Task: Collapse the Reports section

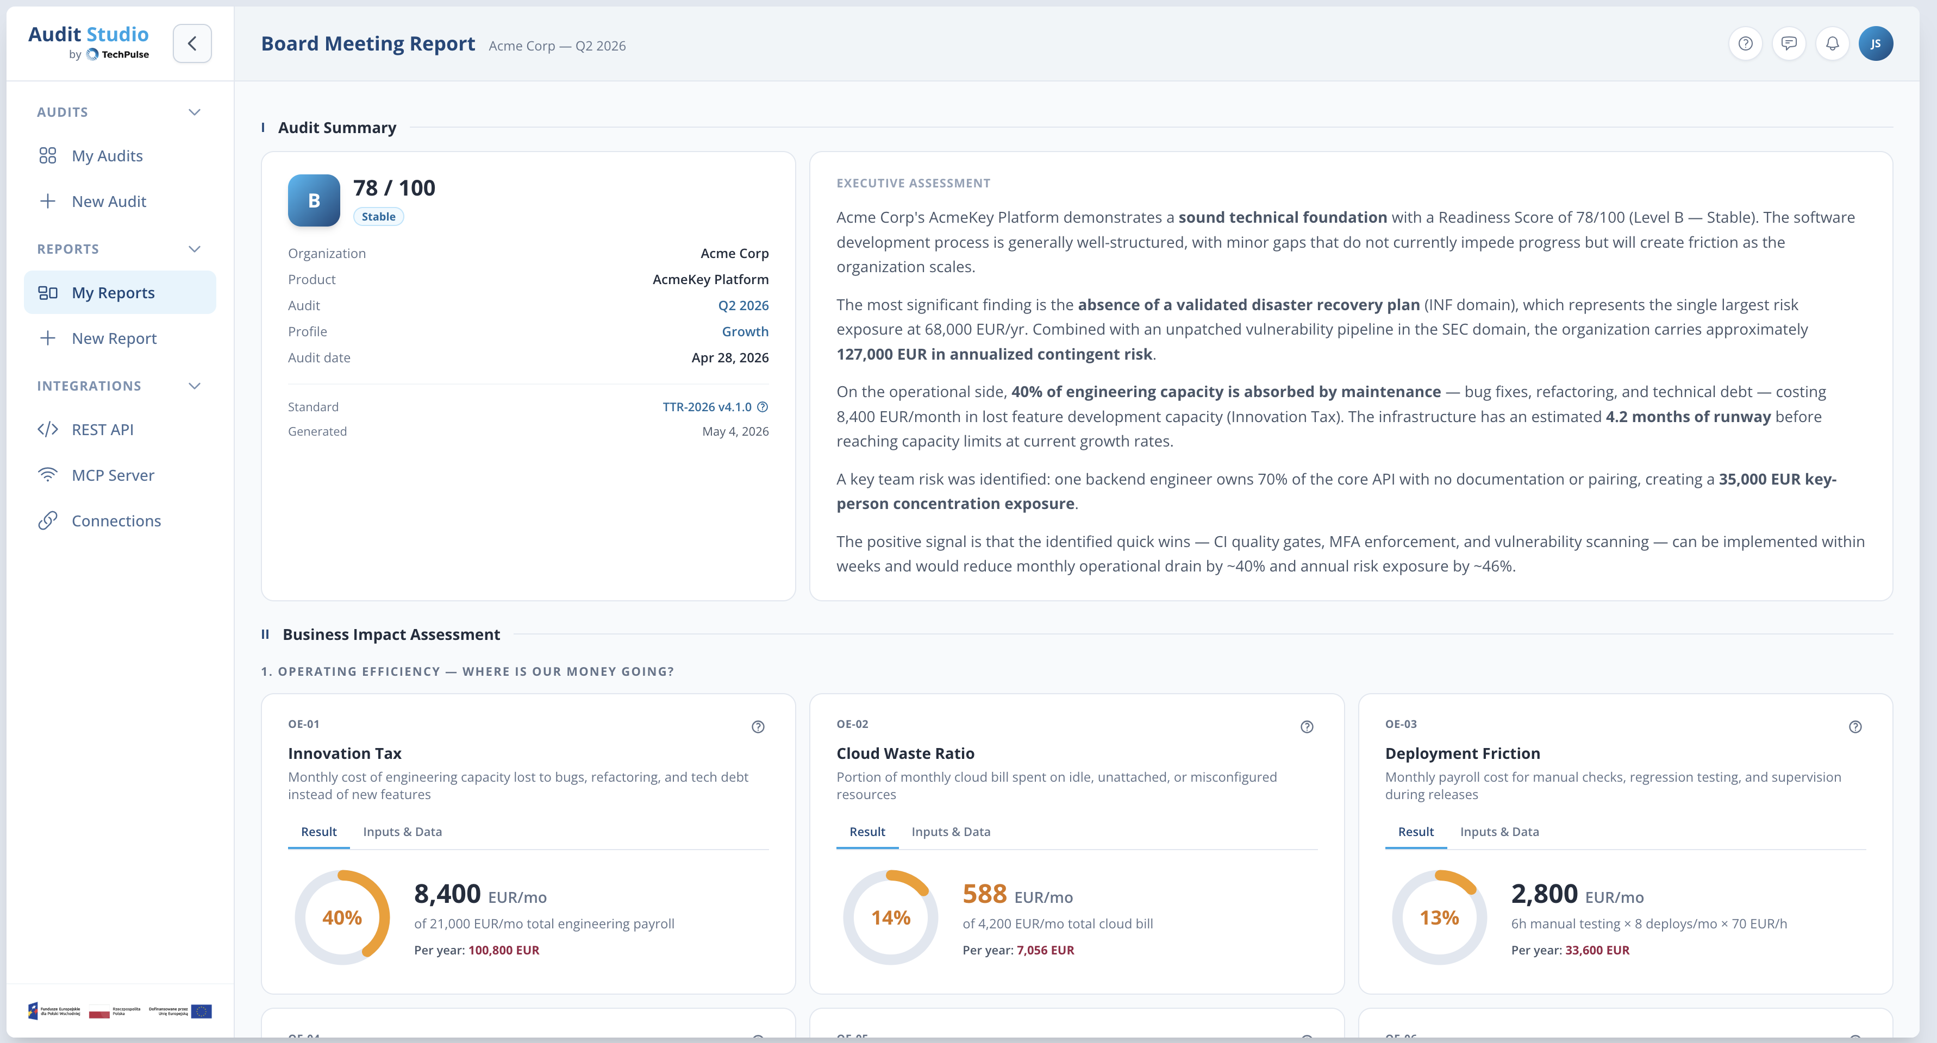Action: pyautogui.click(x=195, y=249)
